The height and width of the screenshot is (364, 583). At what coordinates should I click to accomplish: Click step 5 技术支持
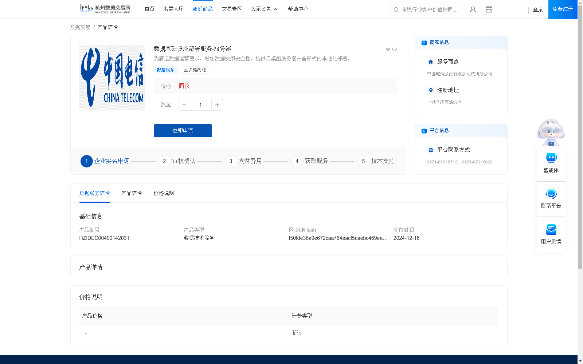point(376,161)
